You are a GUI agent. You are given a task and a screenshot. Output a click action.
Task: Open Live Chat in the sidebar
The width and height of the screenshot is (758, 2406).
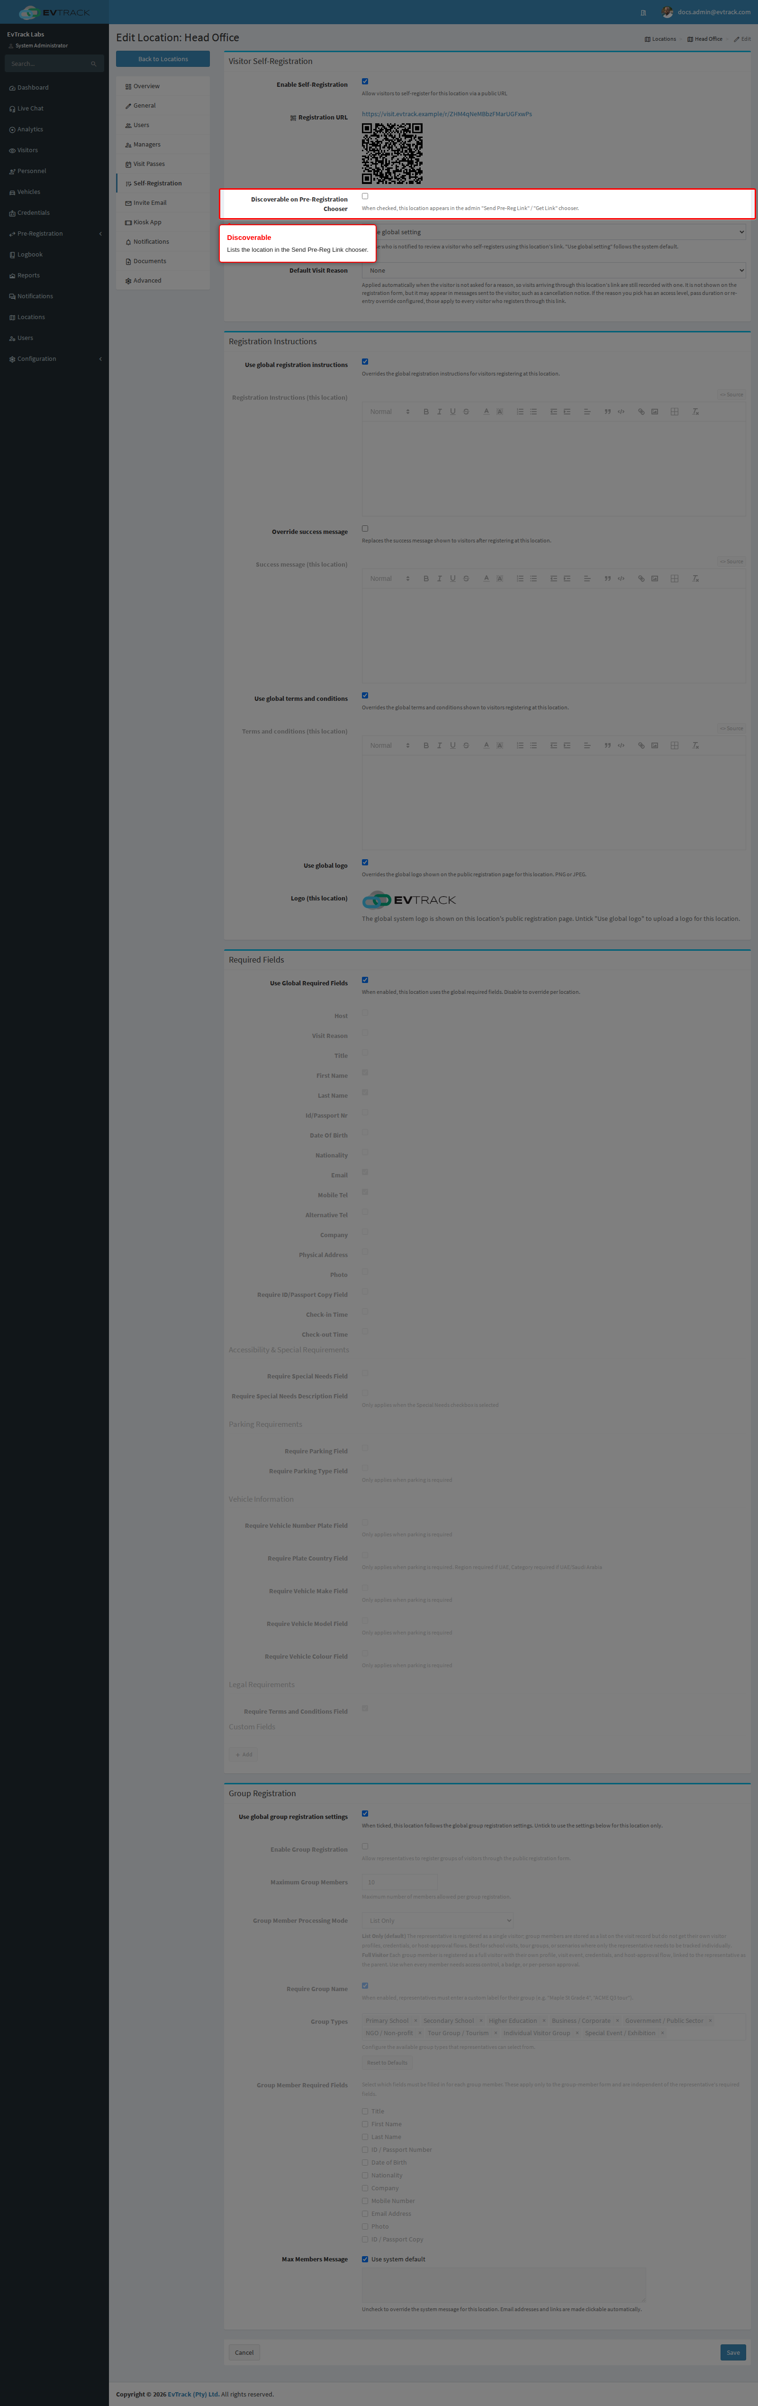click(x=54, y=108)
